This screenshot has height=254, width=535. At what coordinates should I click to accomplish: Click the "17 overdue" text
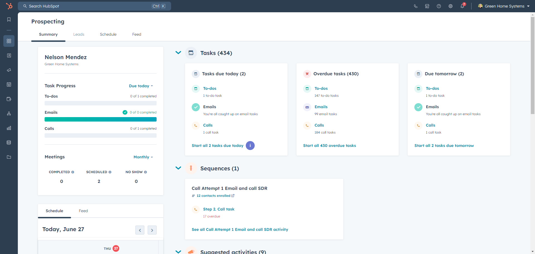pyautogui.click(x=211, y=216)
